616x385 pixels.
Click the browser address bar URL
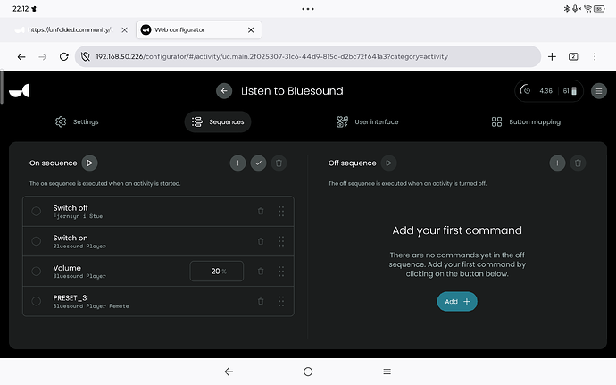click(x=271, y=56)
